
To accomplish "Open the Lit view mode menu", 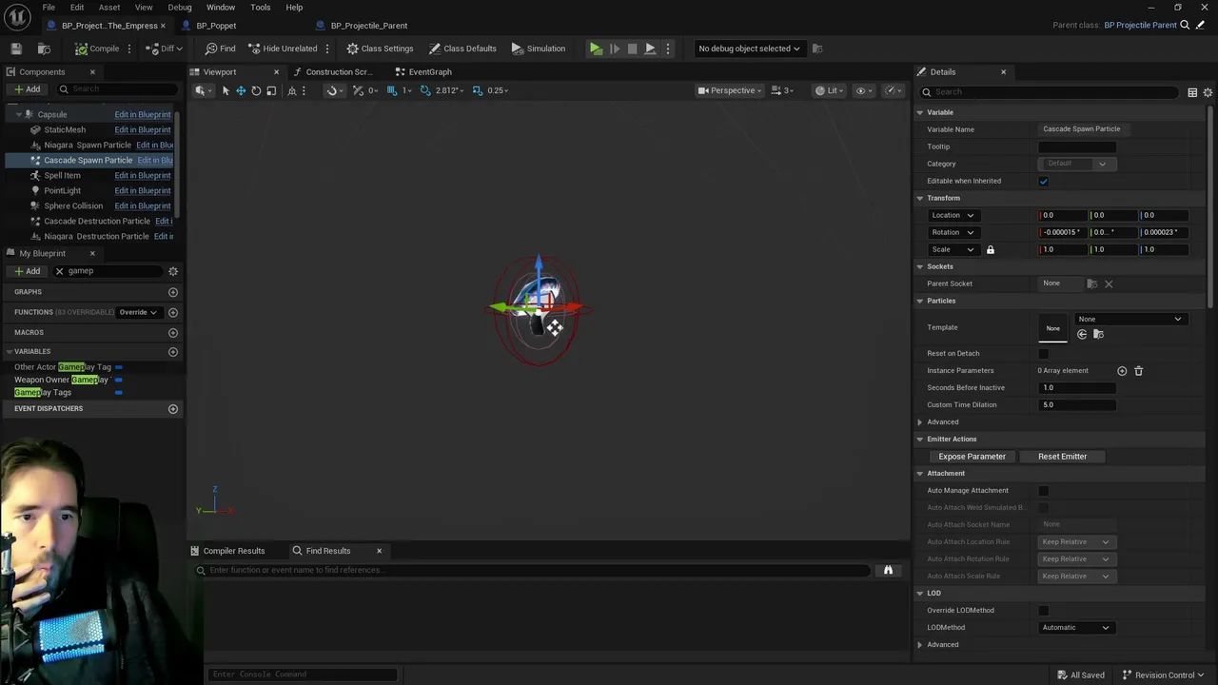I will [830, 90].
